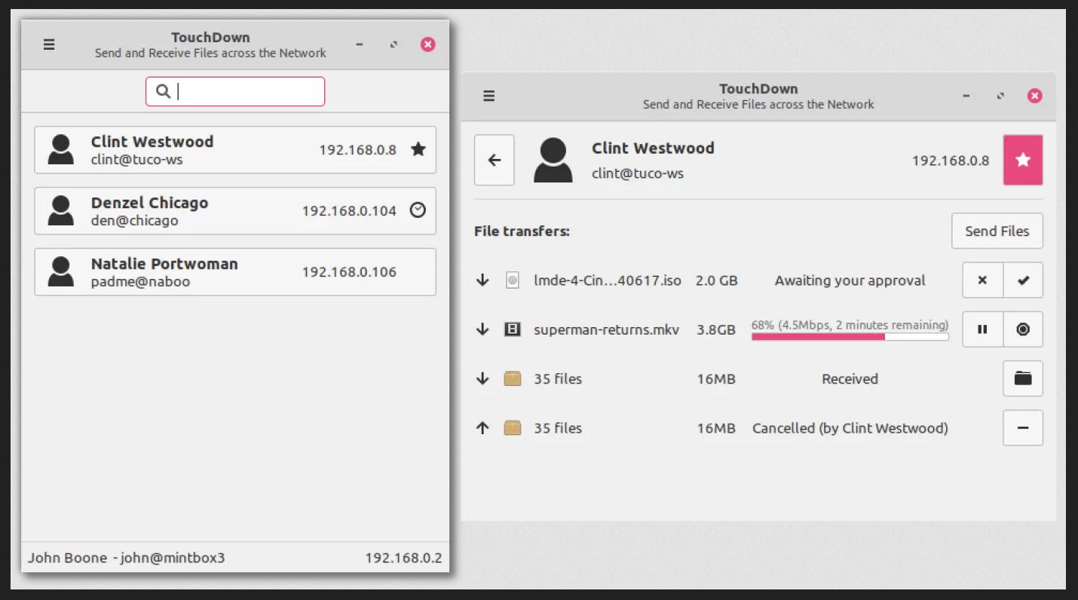Viewport: 1078px width, 600px height.
Task: Remove the cancelled 35 files transfer
Action: coord(1023,427)
